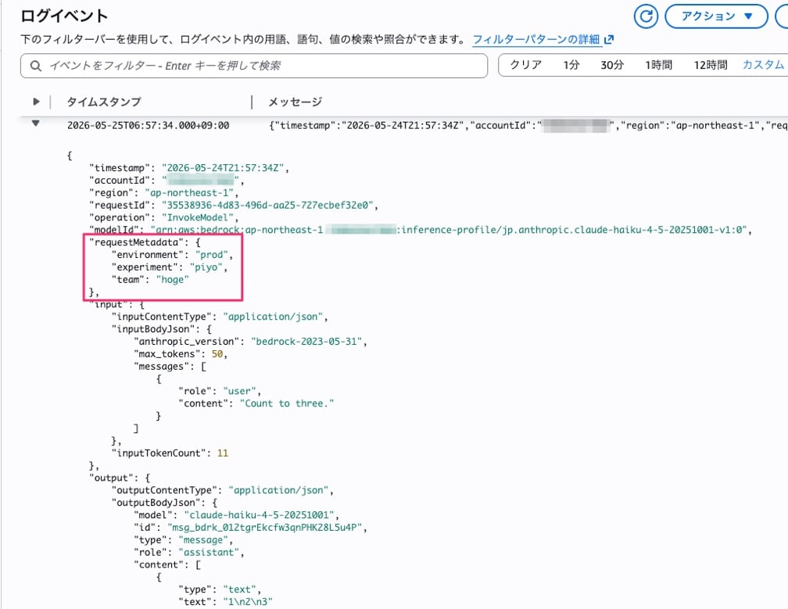
Task: Click the "hoge" team value
Action: pos(172,279)
